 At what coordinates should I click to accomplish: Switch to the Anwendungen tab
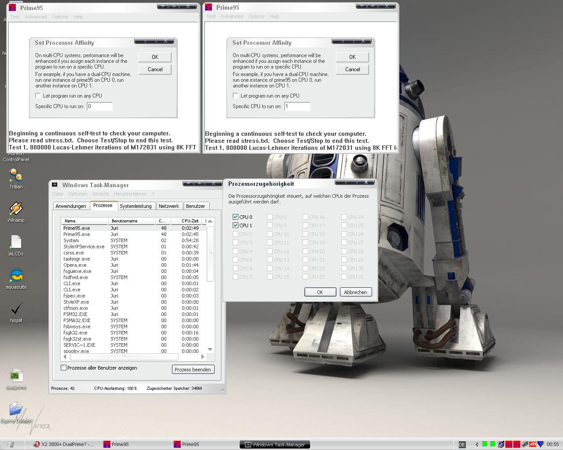click(x=71, y=206)
